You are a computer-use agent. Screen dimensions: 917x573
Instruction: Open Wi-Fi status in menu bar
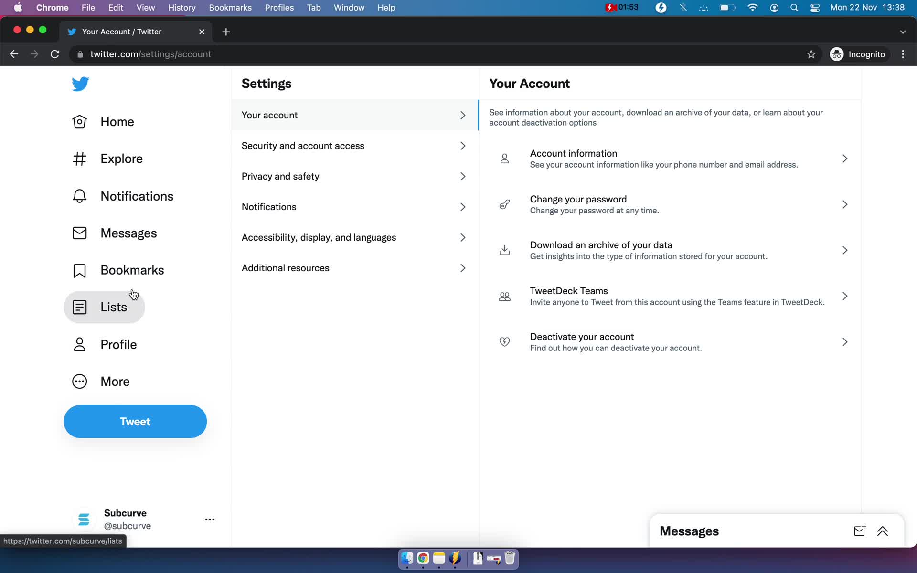pos(752,8)
